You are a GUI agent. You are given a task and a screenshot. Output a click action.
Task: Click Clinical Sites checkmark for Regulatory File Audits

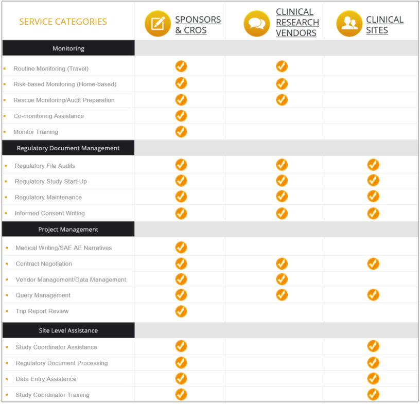373,165
